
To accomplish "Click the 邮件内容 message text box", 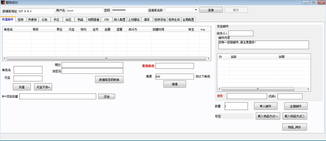I will [264, 45].
